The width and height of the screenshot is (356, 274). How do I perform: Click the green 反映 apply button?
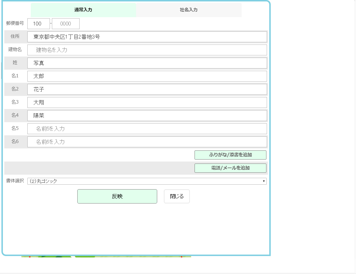click(x=117, y=196)
